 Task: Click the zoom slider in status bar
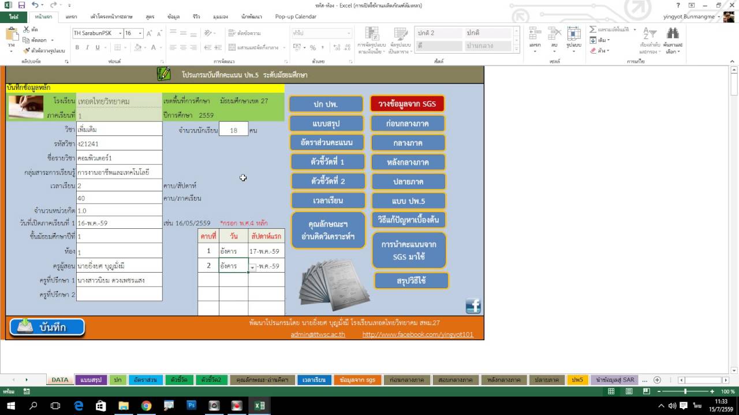[x=685, y=391]
